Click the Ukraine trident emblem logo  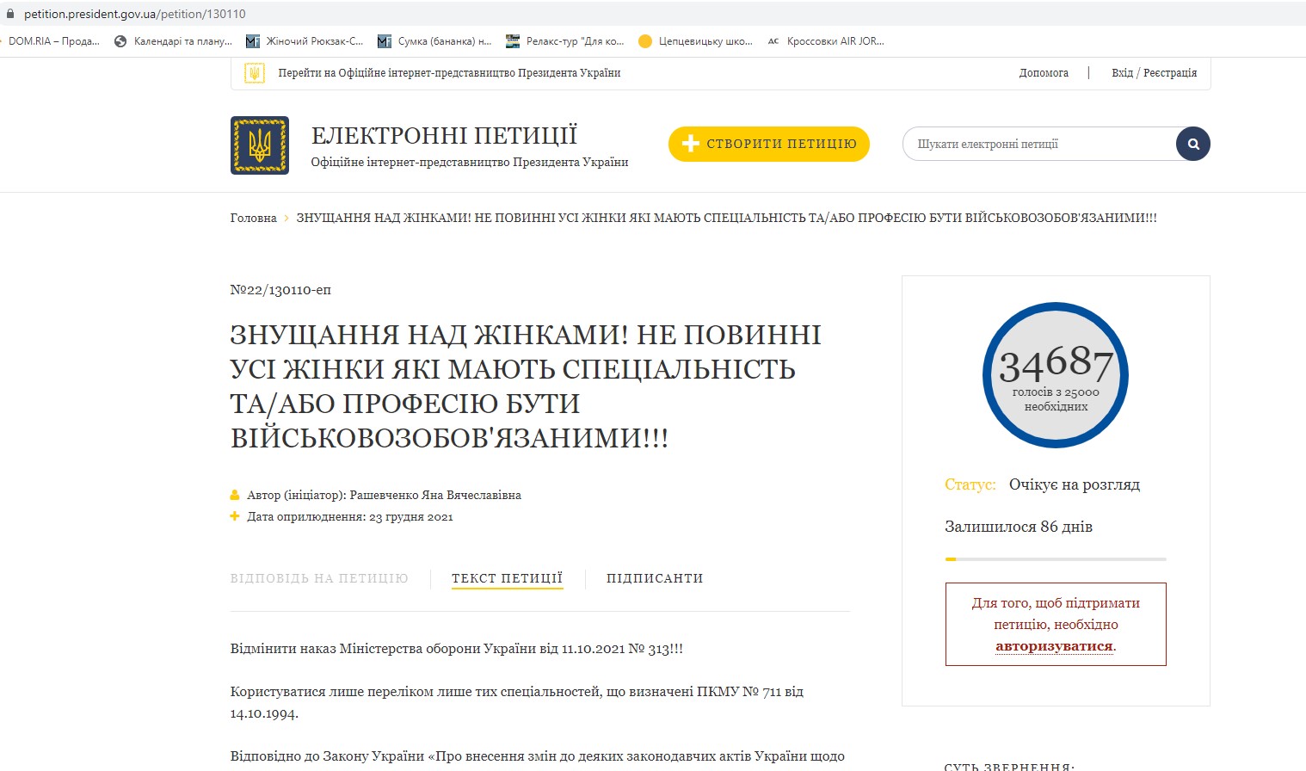pos(259,145)
